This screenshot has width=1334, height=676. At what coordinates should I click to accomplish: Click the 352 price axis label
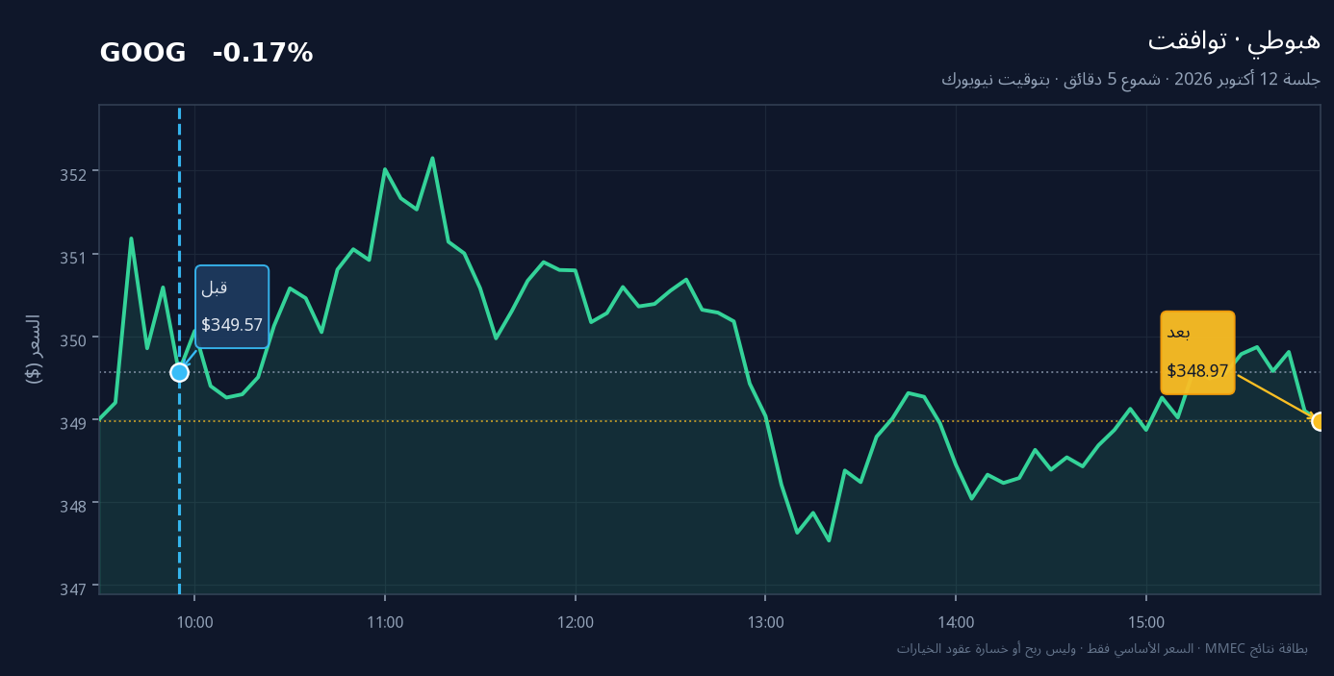click(75, 174)
